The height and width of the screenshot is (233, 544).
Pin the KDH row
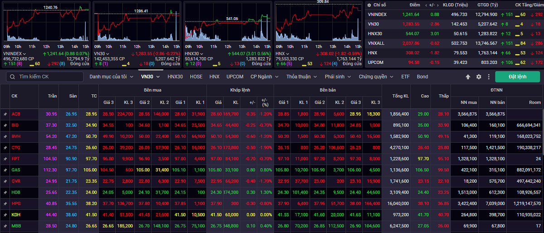(5, 214)
